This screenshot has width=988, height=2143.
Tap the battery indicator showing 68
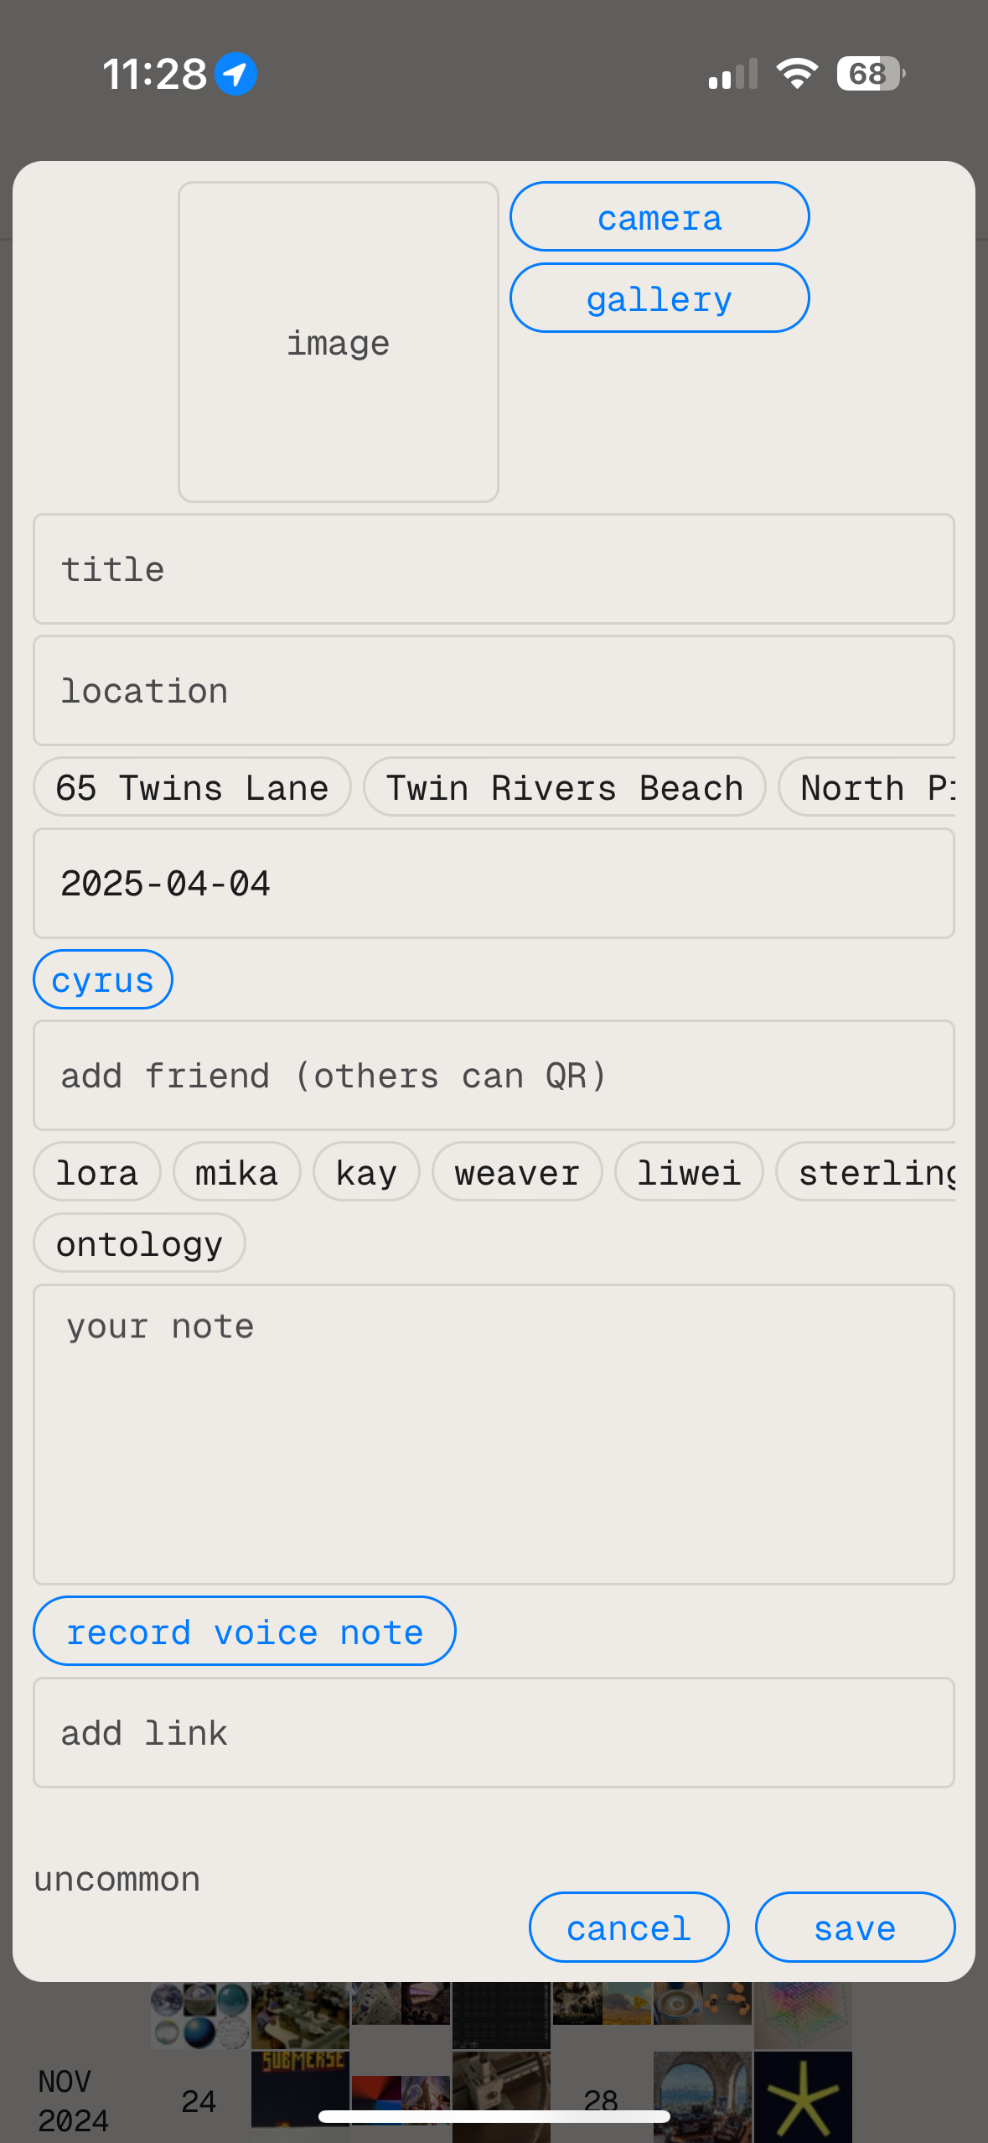(x=871, y=74)
